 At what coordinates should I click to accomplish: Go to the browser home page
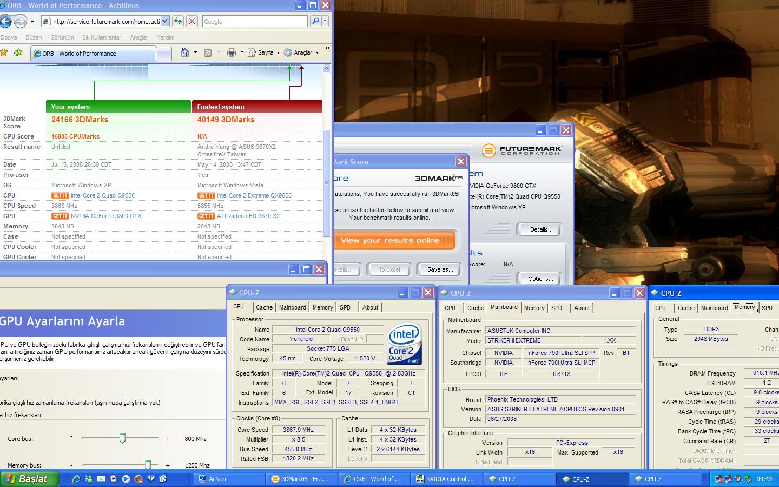[185, 52]
